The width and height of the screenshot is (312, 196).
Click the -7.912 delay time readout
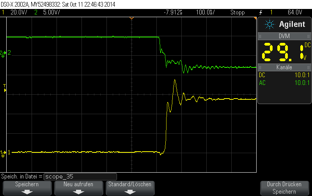click(173, 12)
